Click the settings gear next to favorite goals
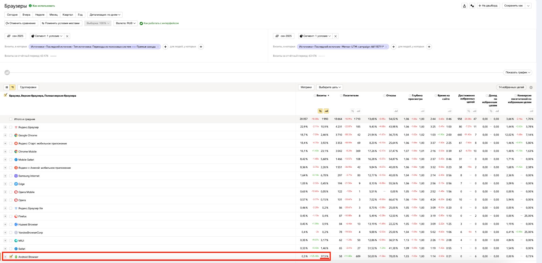This screenshot has width=542, height=263. click(531, 88)
